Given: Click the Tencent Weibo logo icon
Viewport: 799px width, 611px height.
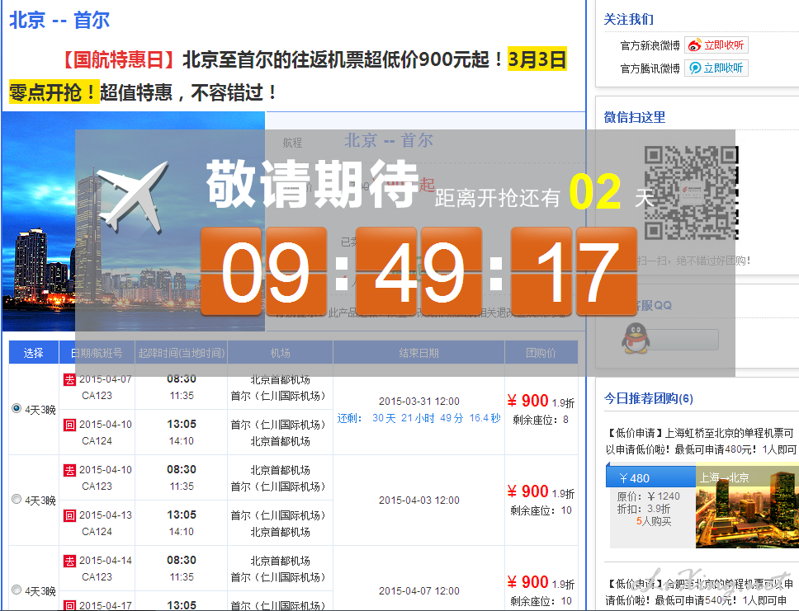Looking at the screenshot, I should pos(695,68).
